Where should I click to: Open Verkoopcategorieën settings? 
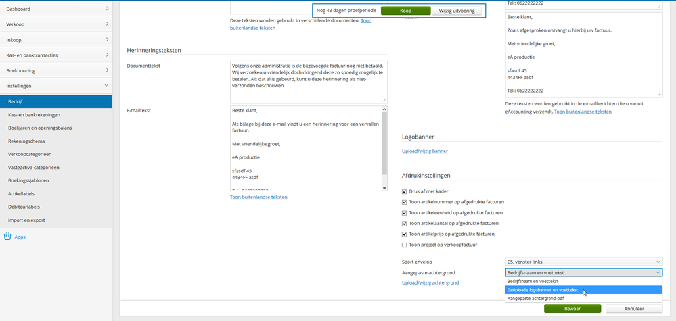coord(56,154)
